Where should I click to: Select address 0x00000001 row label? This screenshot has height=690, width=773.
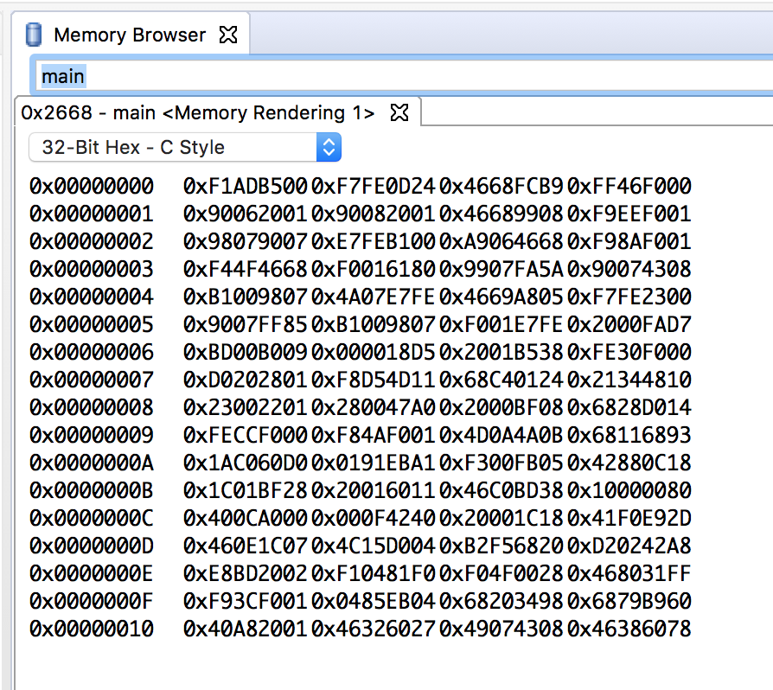point(92,214)
